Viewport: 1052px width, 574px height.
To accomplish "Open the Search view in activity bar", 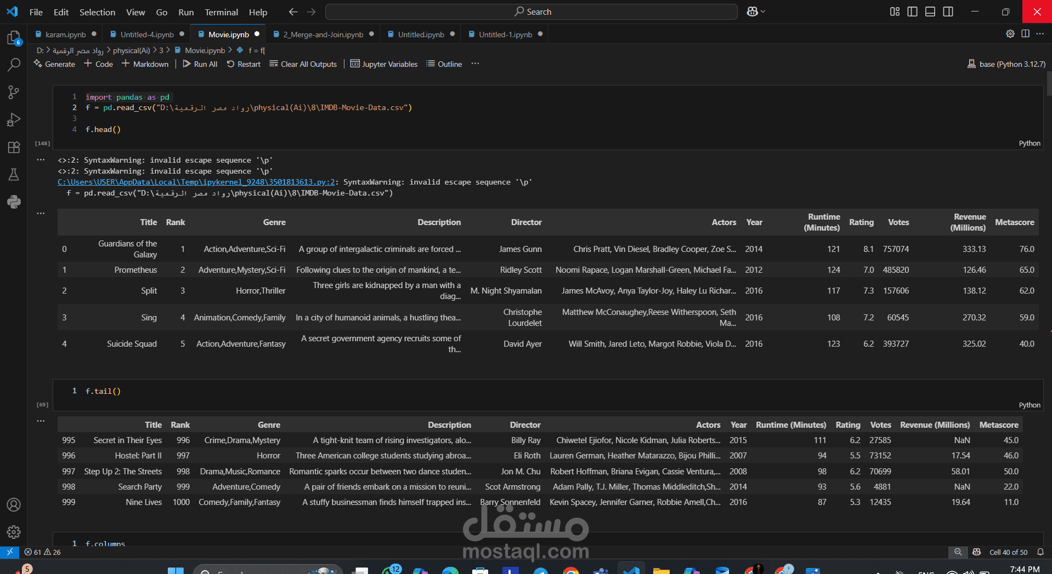I will pyautogui.click(x=14, y=65).
